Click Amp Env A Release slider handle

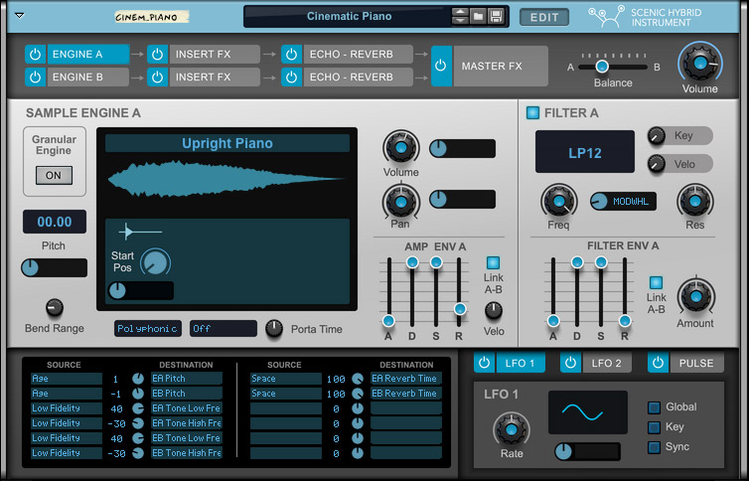[460, 308]
